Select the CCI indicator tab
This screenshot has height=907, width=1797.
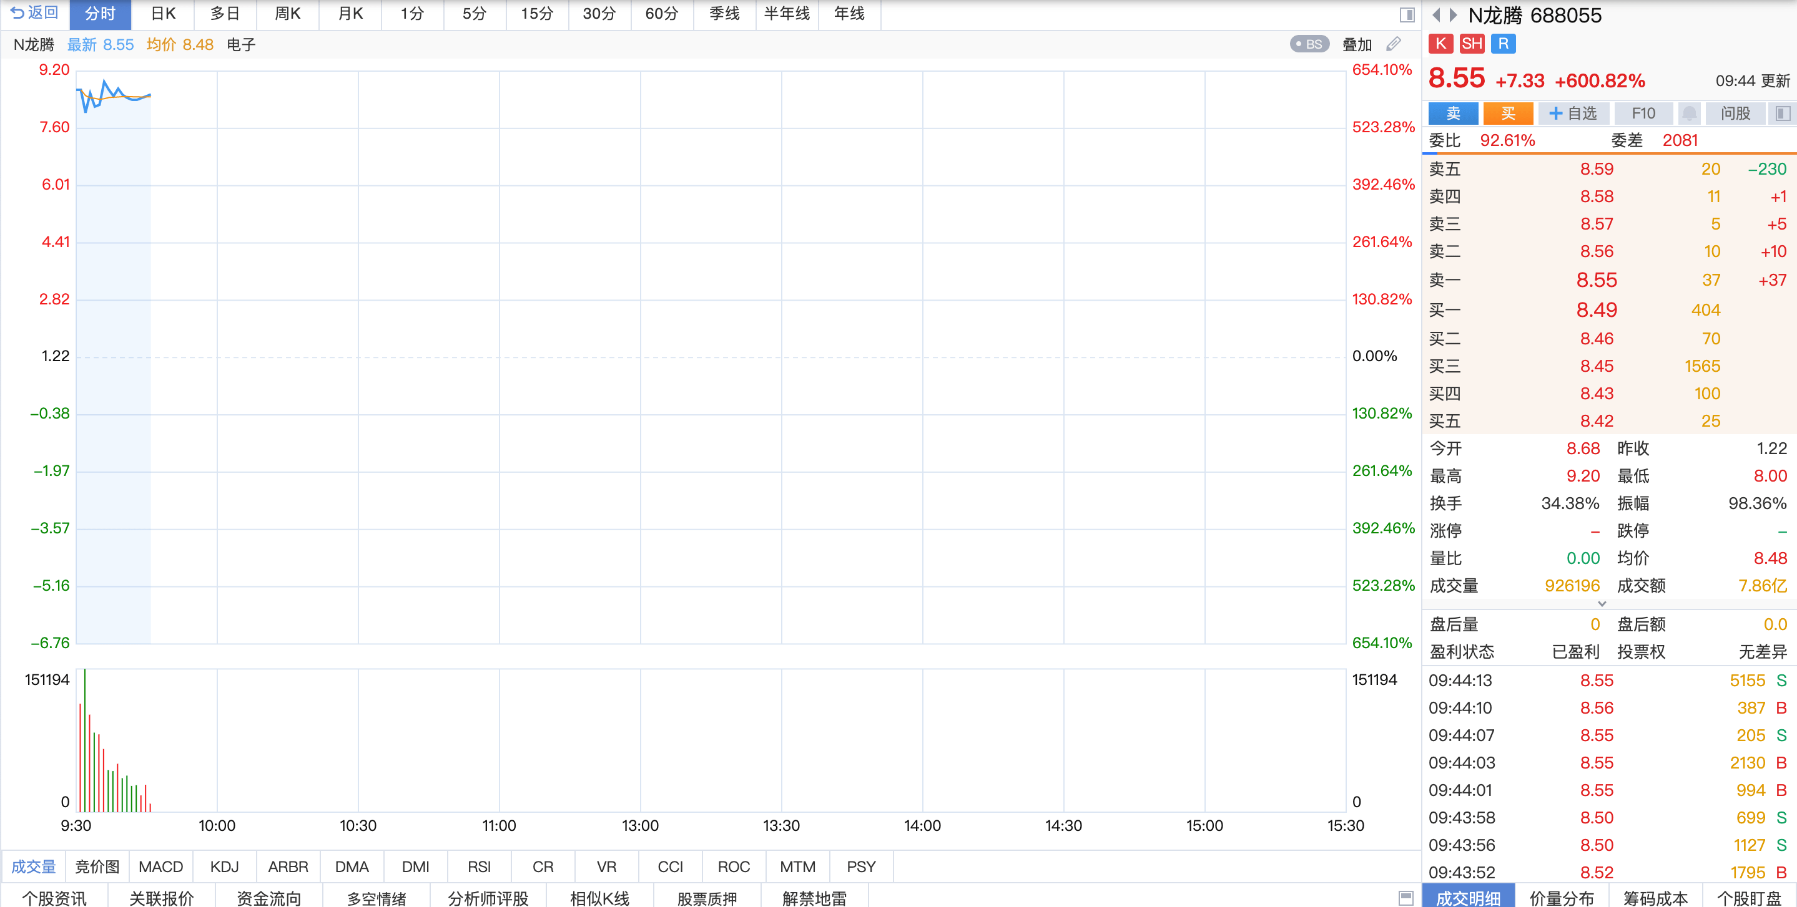(x=671, y=866)
